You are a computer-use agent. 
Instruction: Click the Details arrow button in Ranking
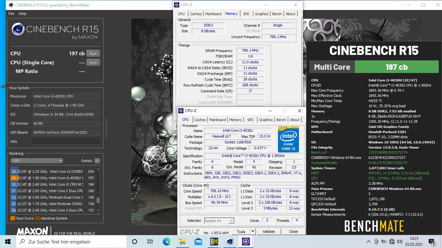point(97,161)
